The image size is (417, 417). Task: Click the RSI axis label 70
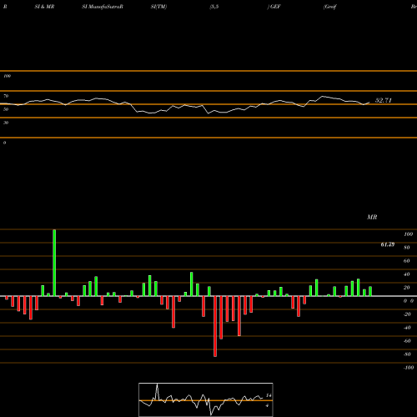pyautogui.click(x=6, y=96)
